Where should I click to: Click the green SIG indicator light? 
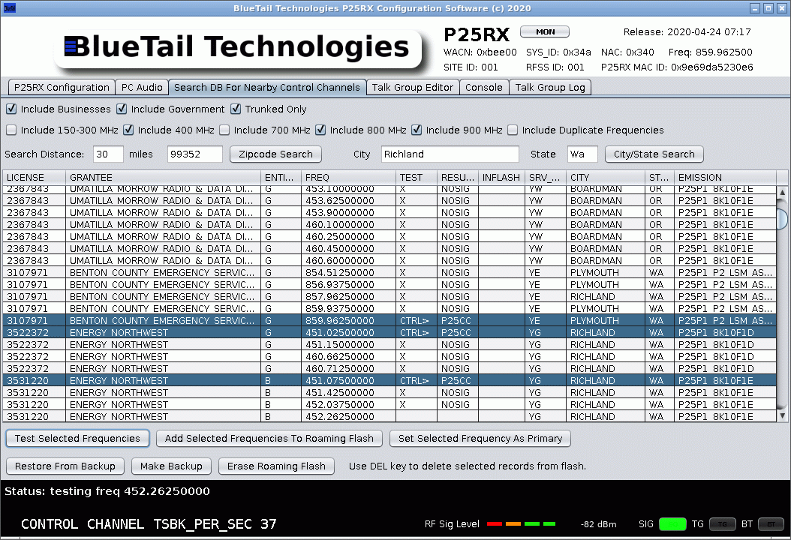(x=672, y=523)
